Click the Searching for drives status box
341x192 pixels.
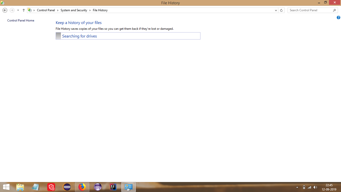click(128, 36)
